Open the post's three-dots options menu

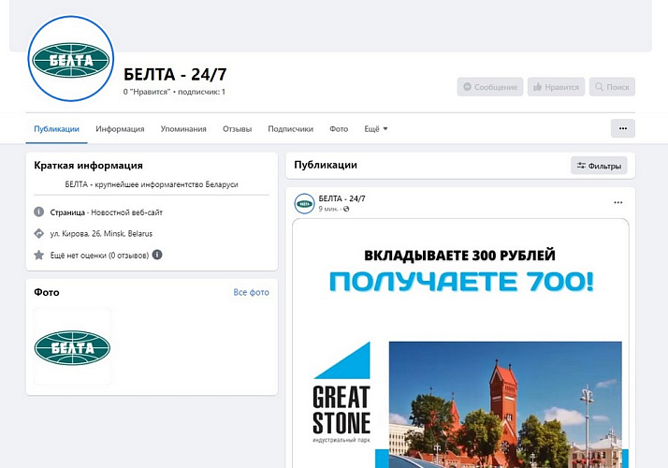pos(617,202)
